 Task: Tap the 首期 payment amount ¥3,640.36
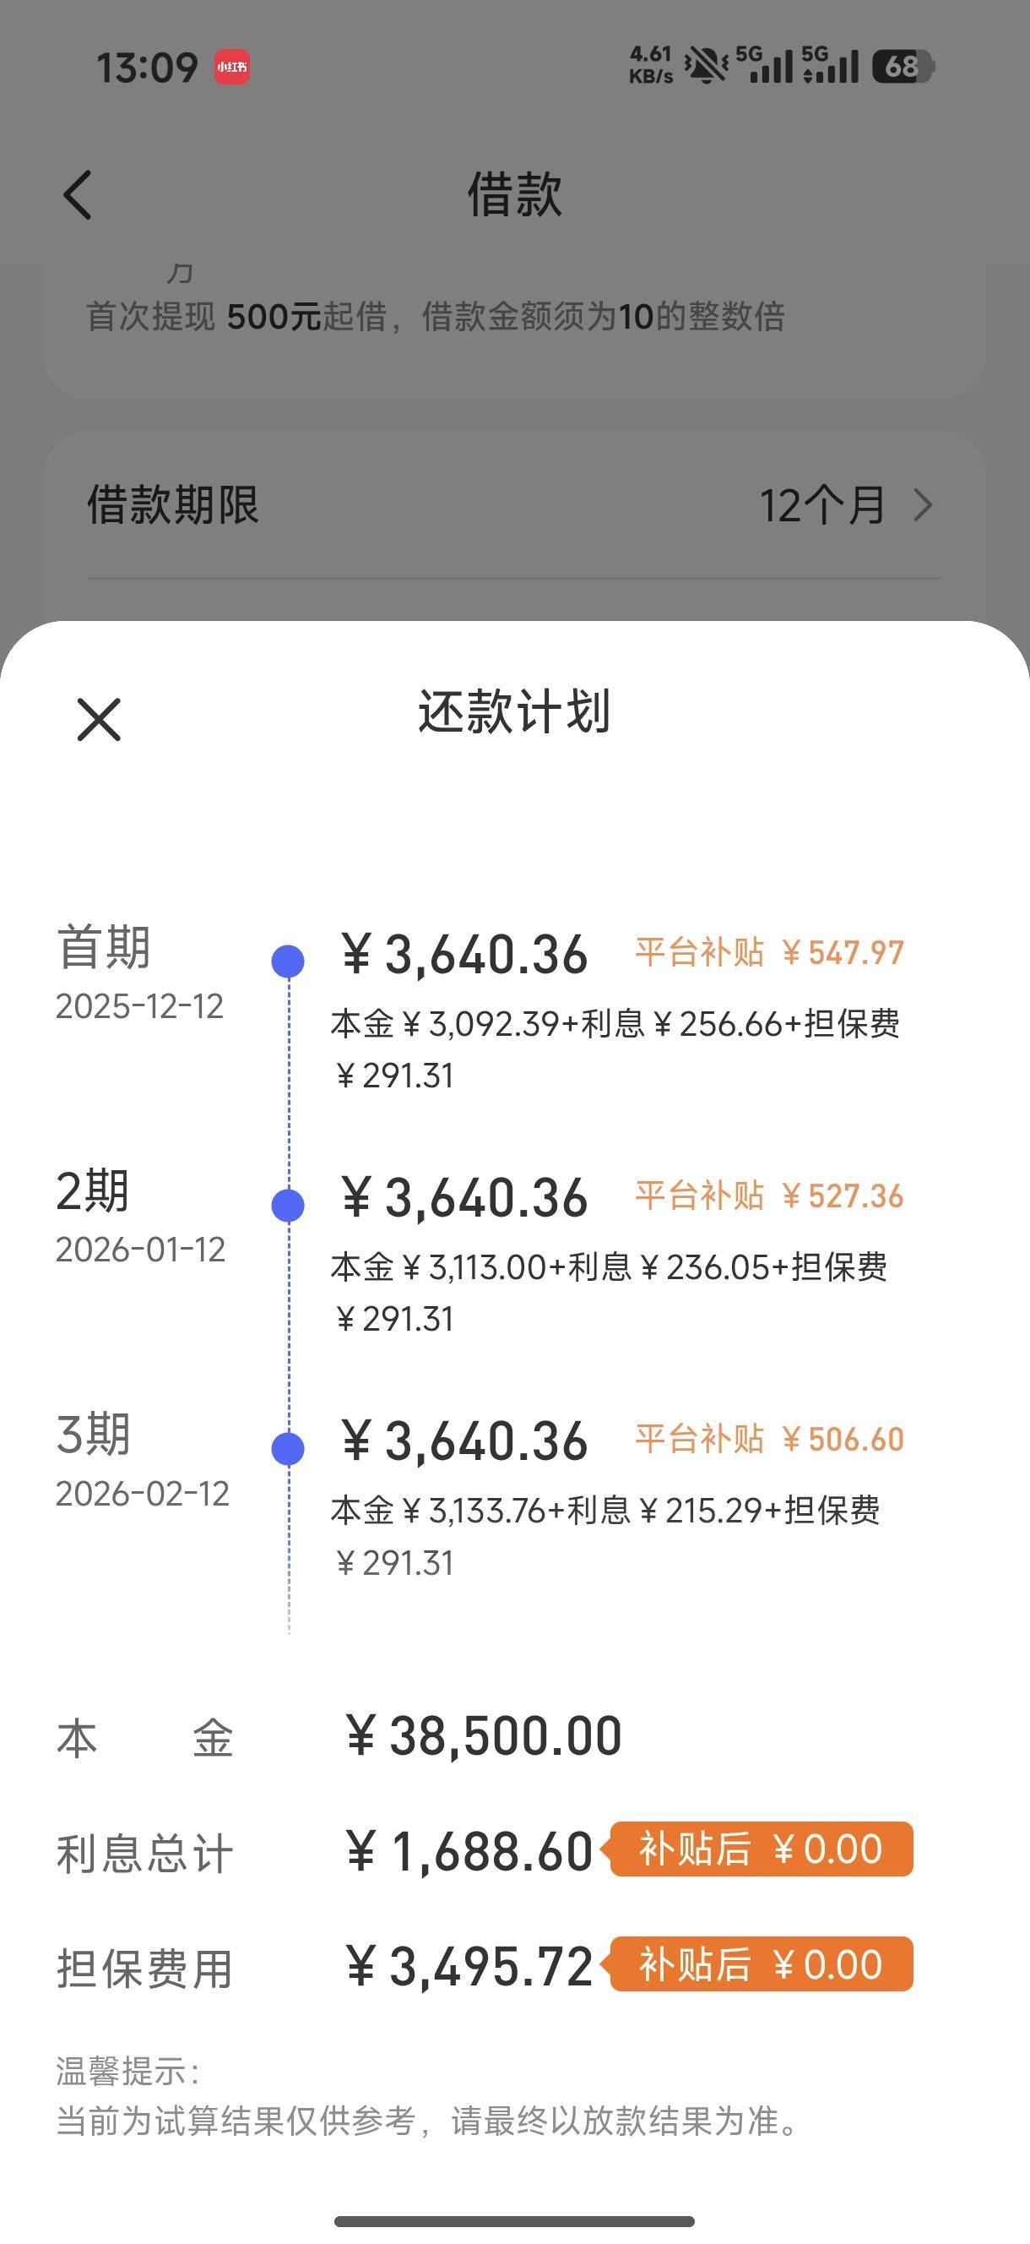point(464,955)
